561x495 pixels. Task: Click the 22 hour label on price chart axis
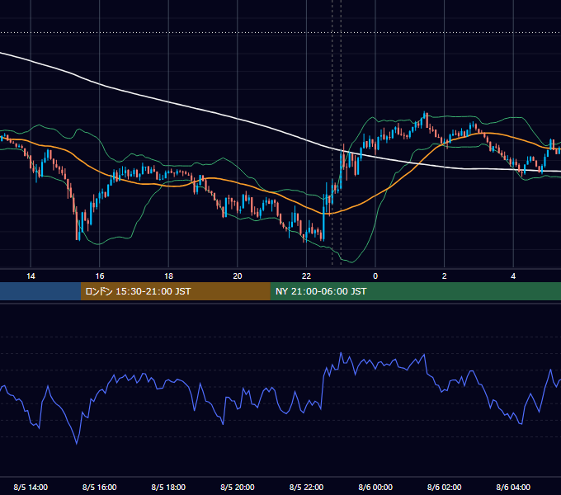tap(306, 276)
